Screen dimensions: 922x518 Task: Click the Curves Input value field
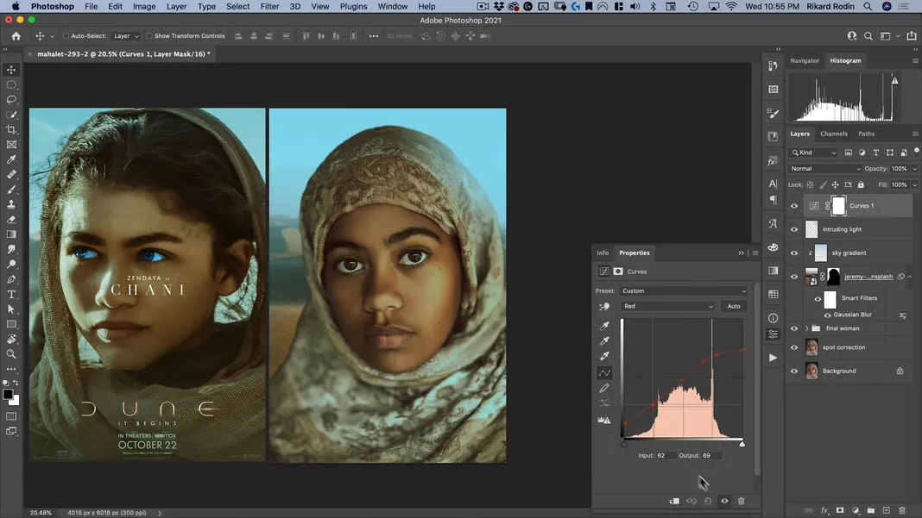click(665, 456)
